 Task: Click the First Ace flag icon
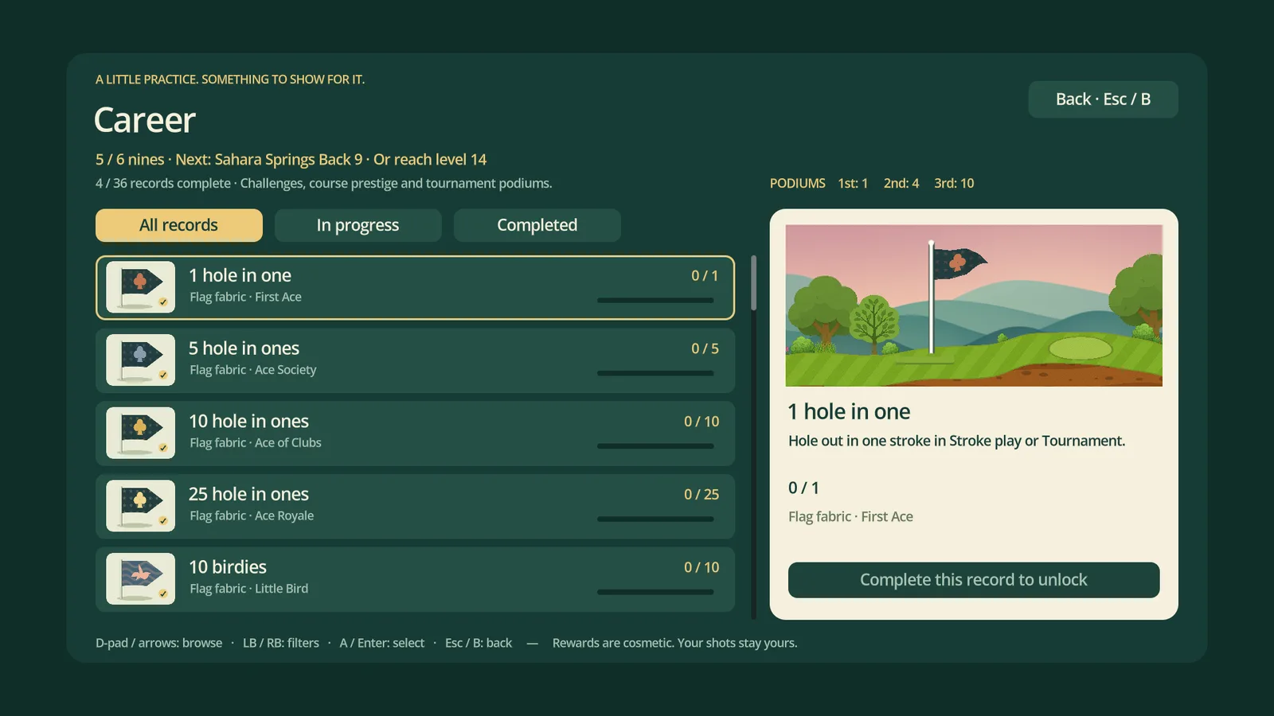click(x=140, y=287)
